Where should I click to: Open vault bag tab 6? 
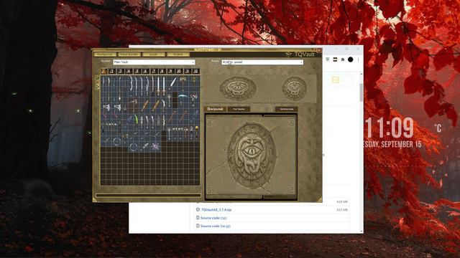(145, 71)
